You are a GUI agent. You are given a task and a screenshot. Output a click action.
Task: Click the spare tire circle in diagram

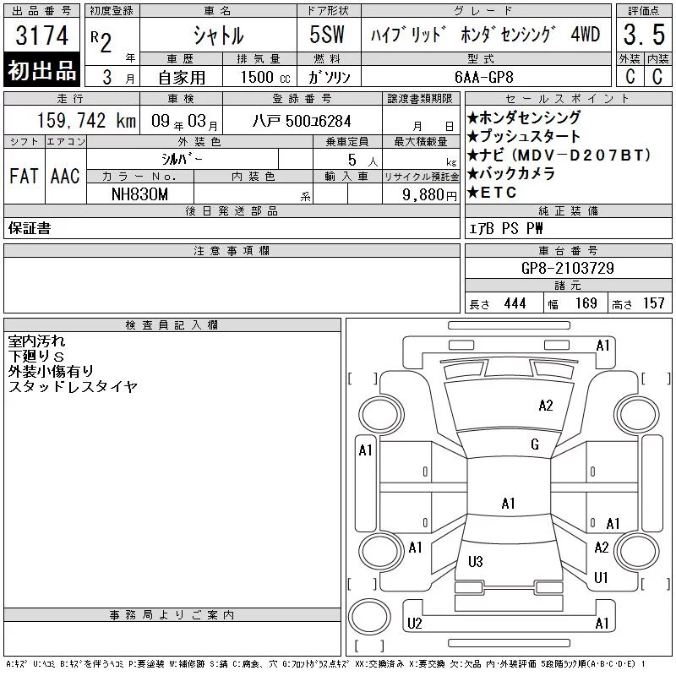coord(369,616)
